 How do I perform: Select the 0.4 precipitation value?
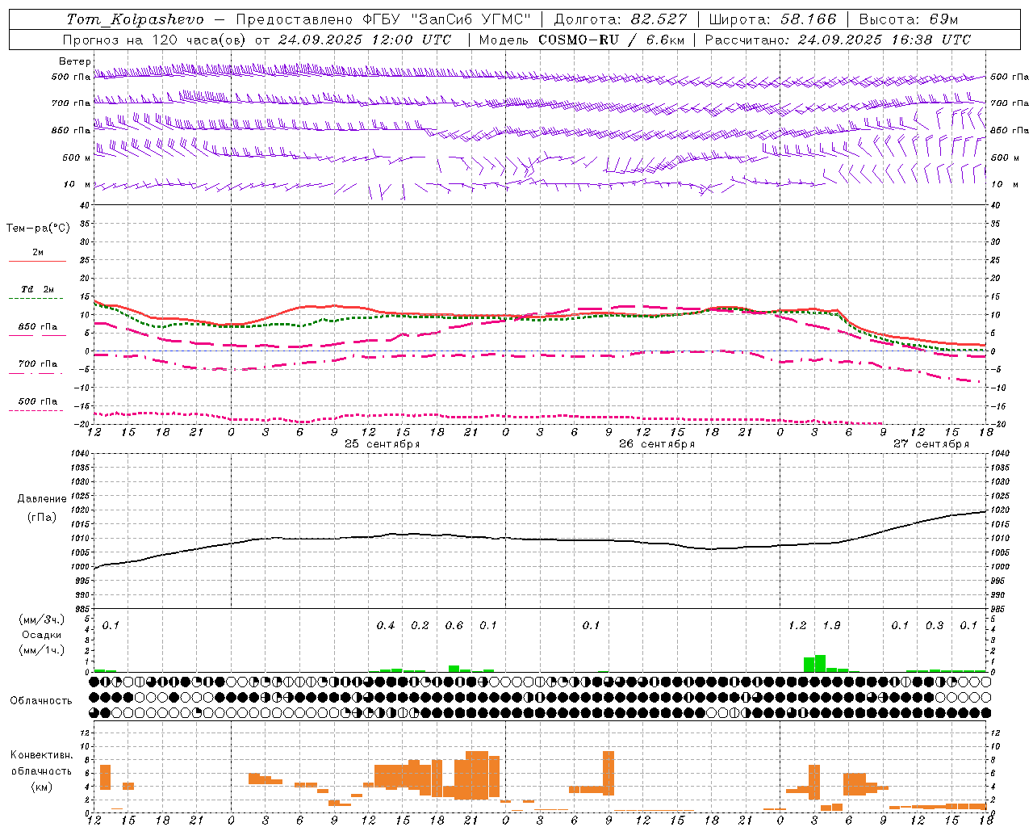coord(386,626)
